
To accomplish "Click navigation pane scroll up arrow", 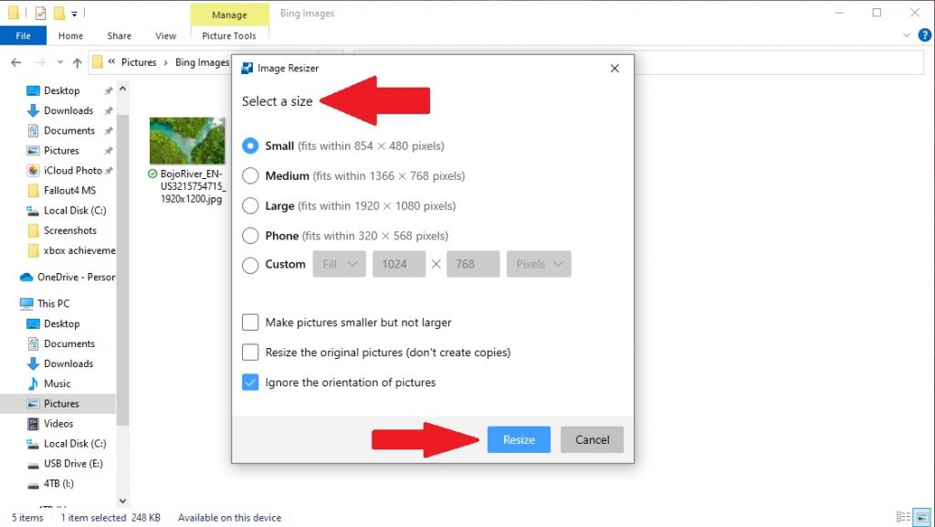I will pos(123,89).
